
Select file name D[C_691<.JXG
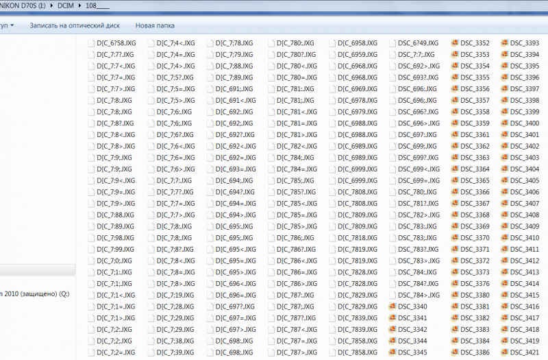236,100
